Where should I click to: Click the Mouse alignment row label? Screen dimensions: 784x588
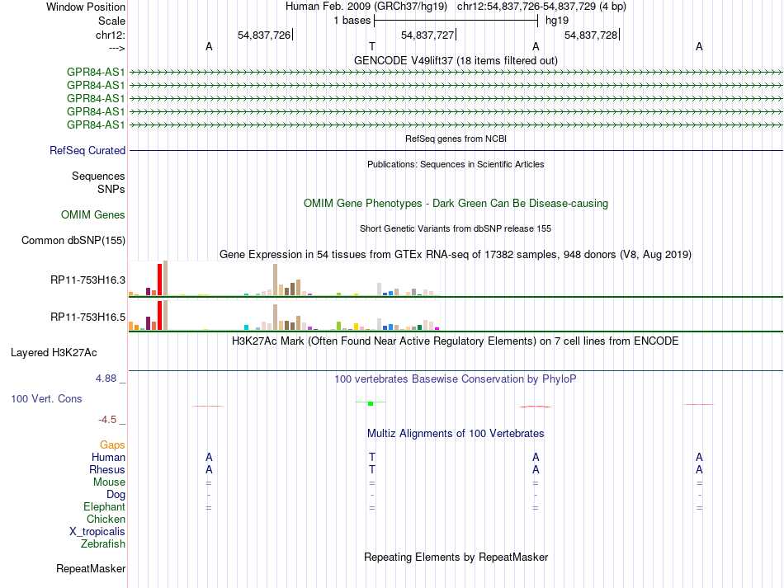coord(110,482)
